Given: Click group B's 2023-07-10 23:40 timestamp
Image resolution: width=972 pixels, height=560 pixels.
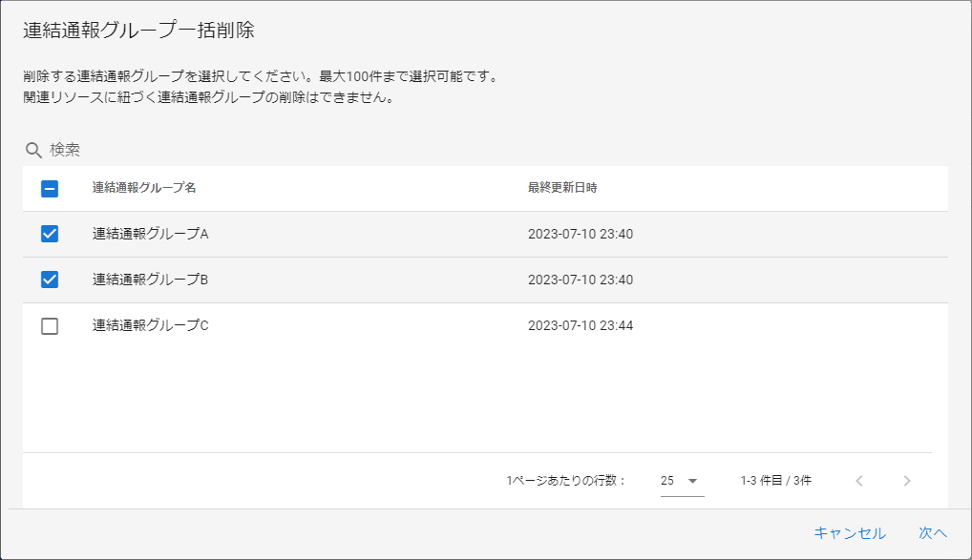Looking at the screenshot, I should [x=580, y=280].
